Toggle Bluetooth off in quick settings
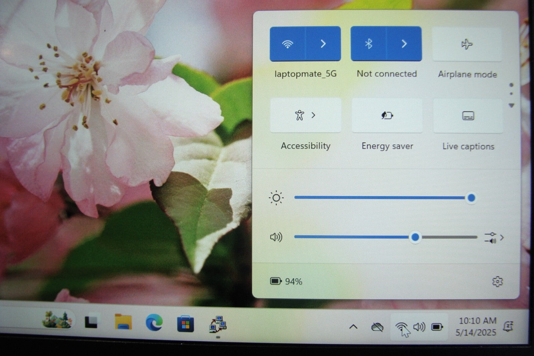The image size is (534, 356). pos(368,44)
